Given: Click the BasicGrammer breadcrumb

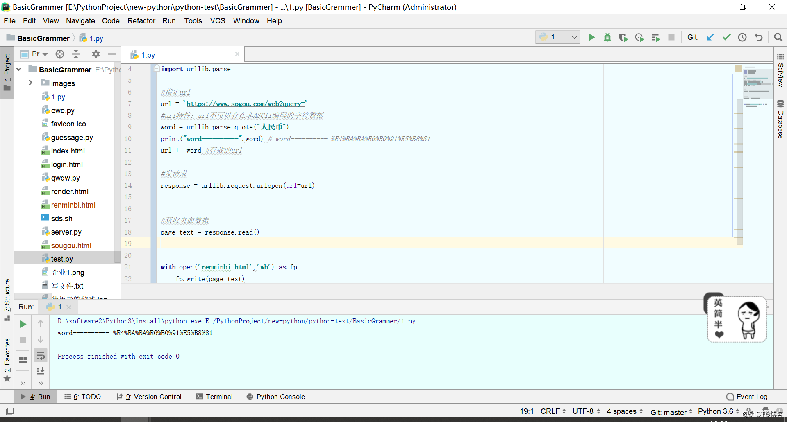Looking at the screenshot, I should point(43,38).
